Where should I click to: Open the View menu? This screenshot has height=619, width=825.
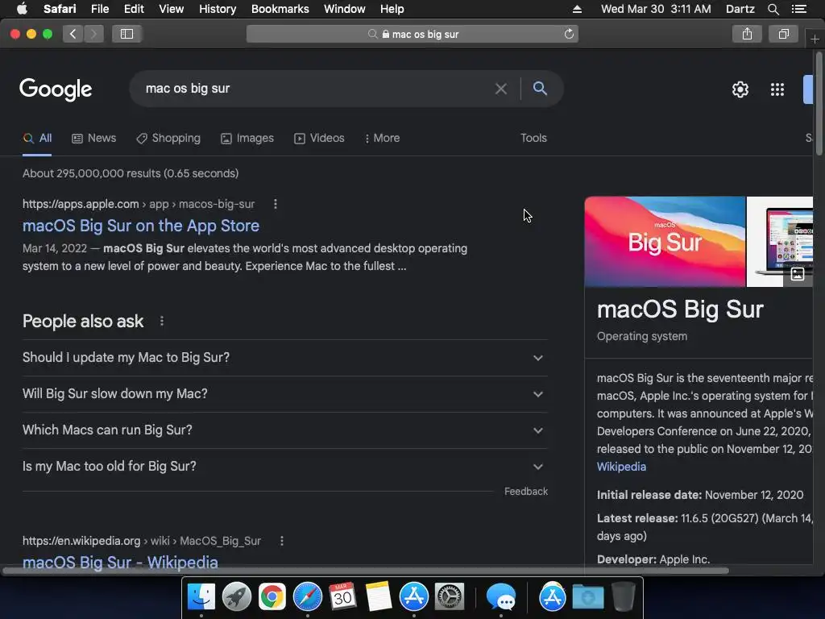[171, 9]
